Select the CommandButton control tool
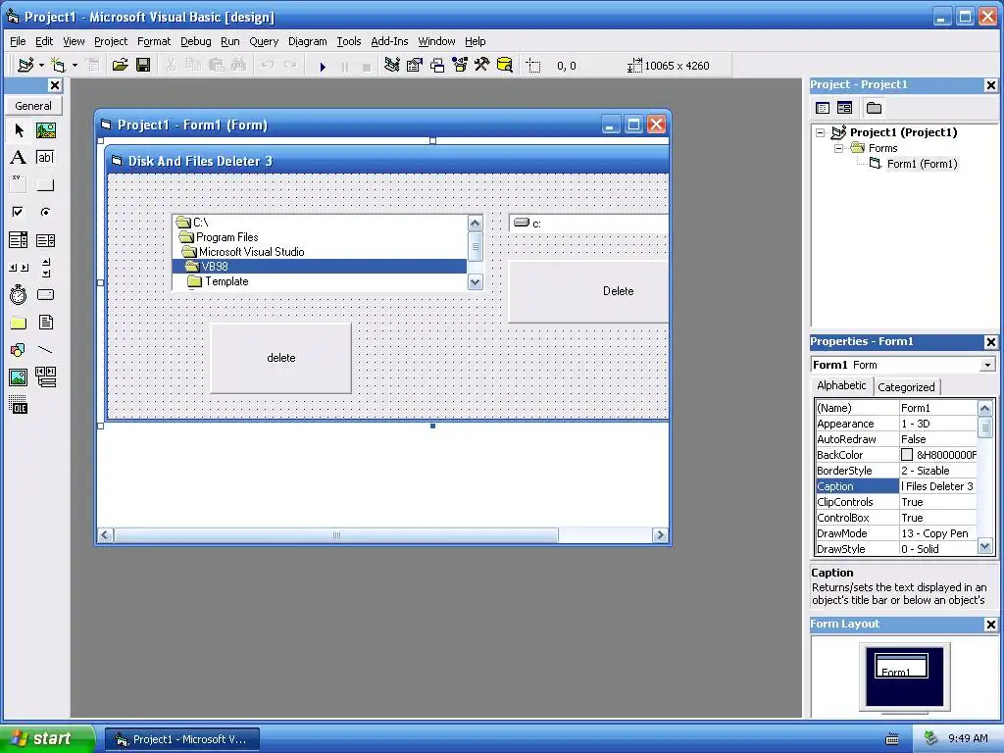The width and height of the screenshot is (1004, 753). coord(45,185)
